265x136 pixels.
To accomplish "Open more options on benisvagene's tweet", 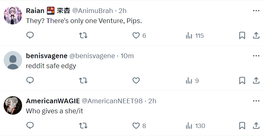I will pyautogui.click(x=256, y=56).
